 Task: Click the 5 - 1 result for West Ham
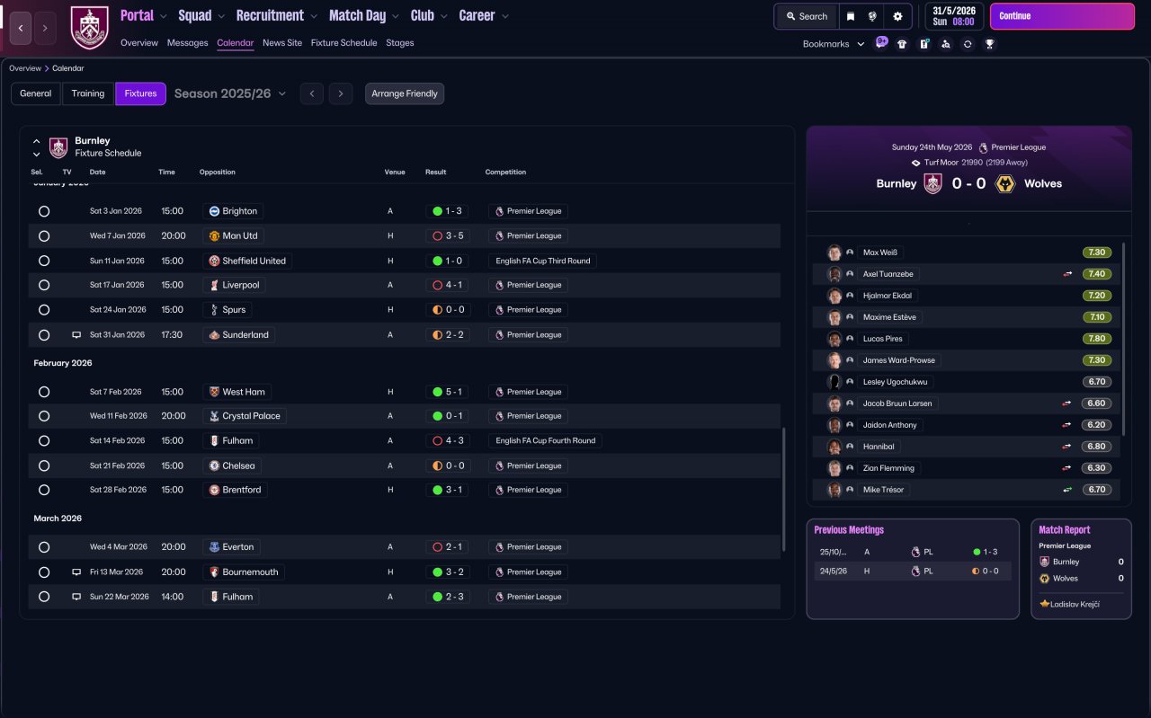(x=449, y=392)
